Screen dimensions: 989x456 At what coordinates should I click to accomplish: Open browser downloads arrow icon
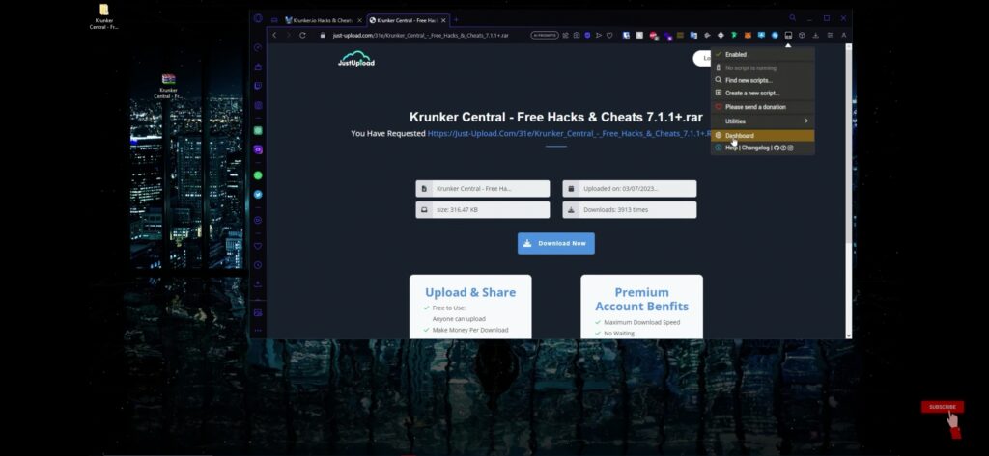[816, 36]
